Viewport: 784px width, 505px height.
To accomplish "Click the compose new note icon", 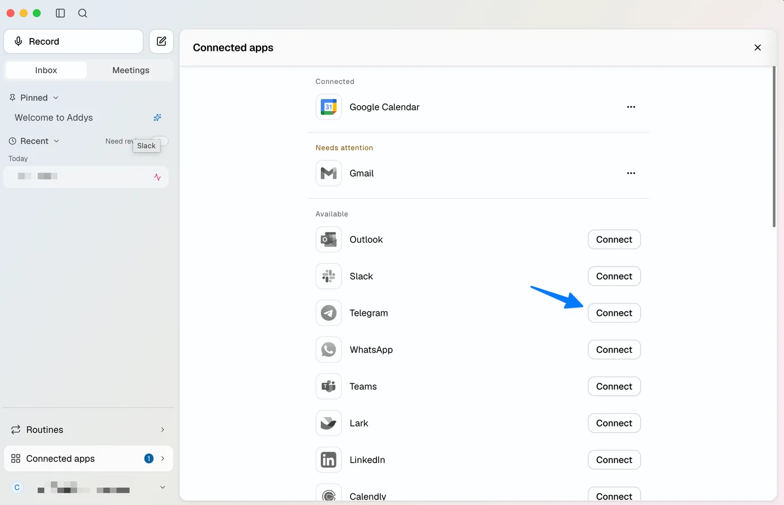I will tap(161, 41).
